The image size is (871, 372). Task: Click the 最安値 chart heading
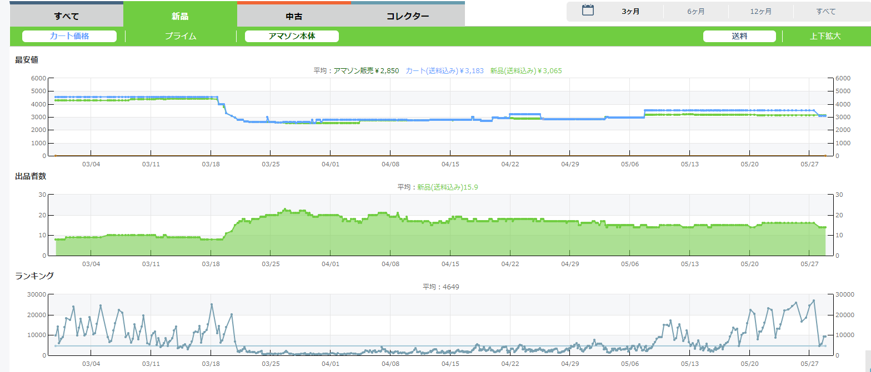point(27,59)
